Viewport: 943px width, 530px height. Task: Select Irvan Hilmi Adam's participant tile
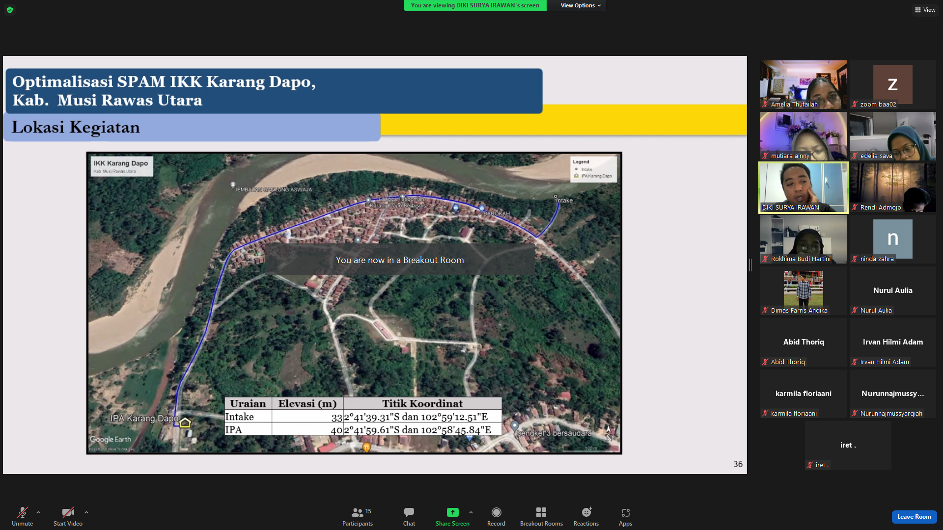pos(893,342)
